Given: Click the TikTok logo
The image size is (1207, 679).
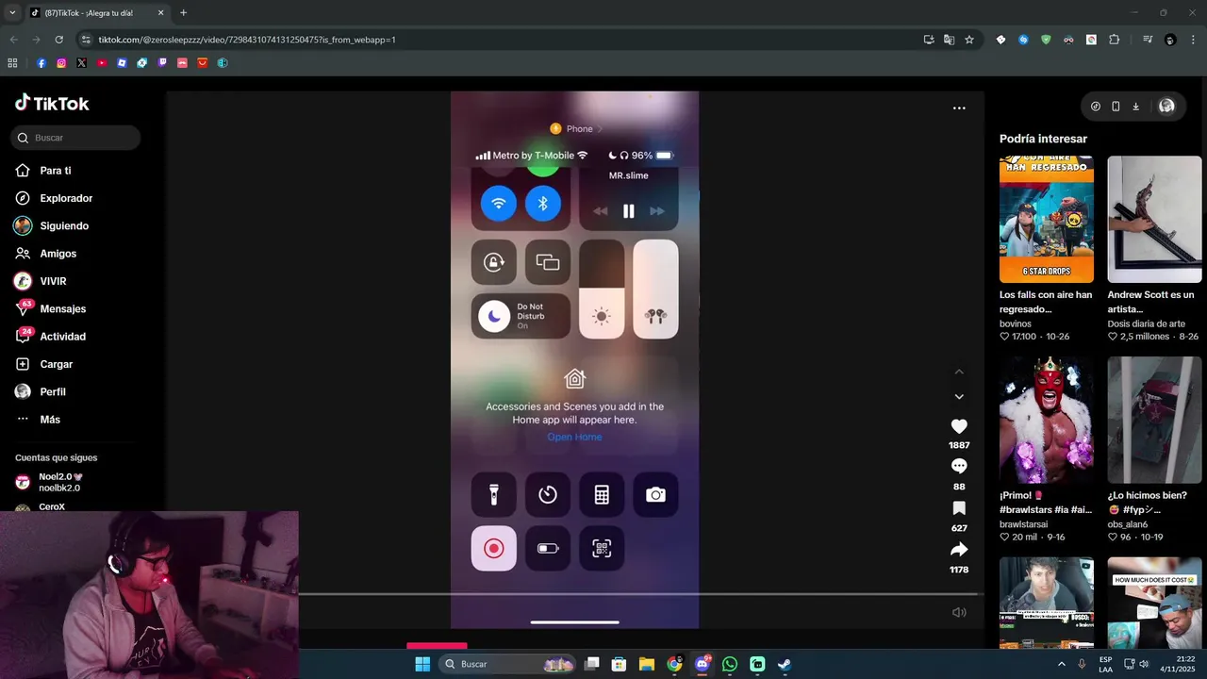Looking at the screenshot, I should [52, 103].
